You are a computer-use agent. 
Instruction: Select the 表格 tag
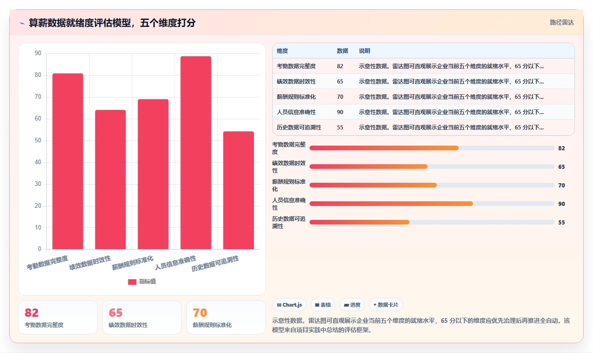click(x=323, y=305)
